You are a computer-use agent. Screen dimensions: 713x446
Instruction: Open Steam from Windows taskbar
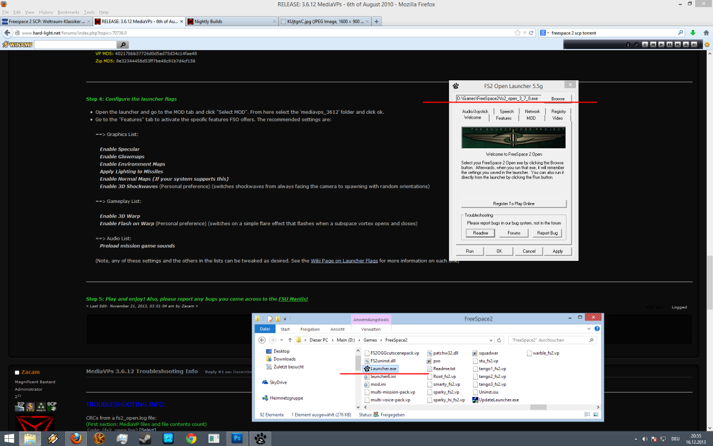[x=145, y=438]
